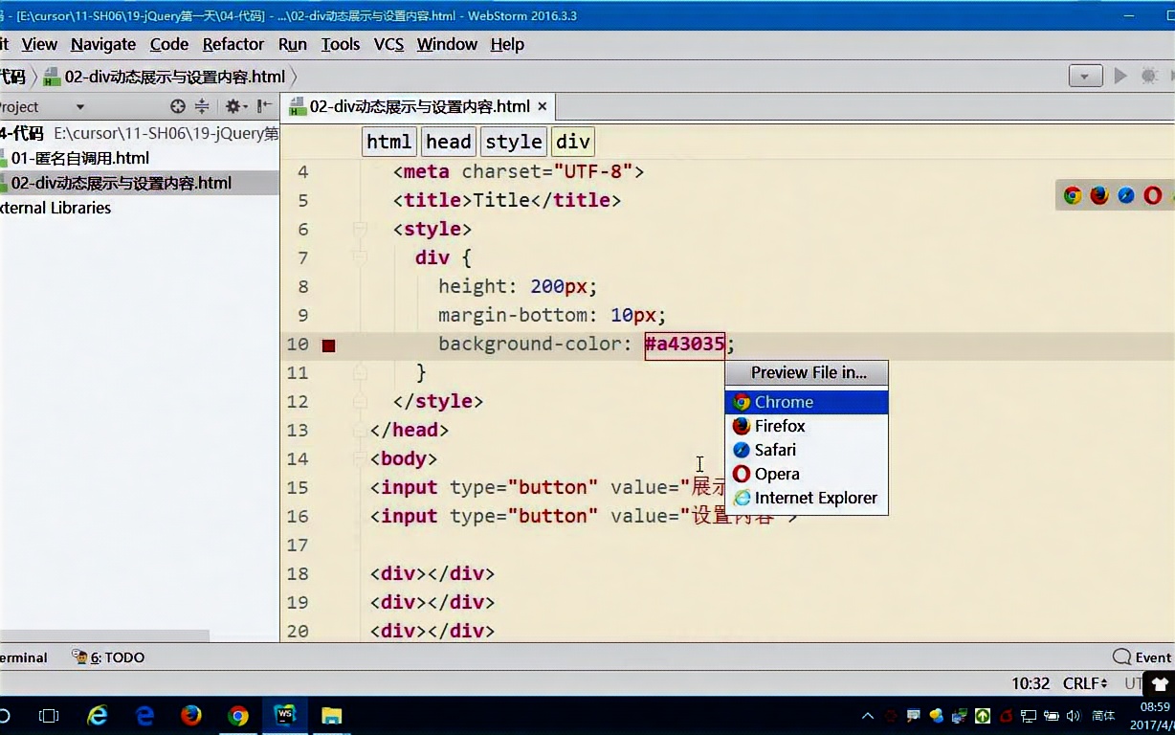Open Chrome from taskbar
The image size is (1175, 735).
[x=238, y=715]
